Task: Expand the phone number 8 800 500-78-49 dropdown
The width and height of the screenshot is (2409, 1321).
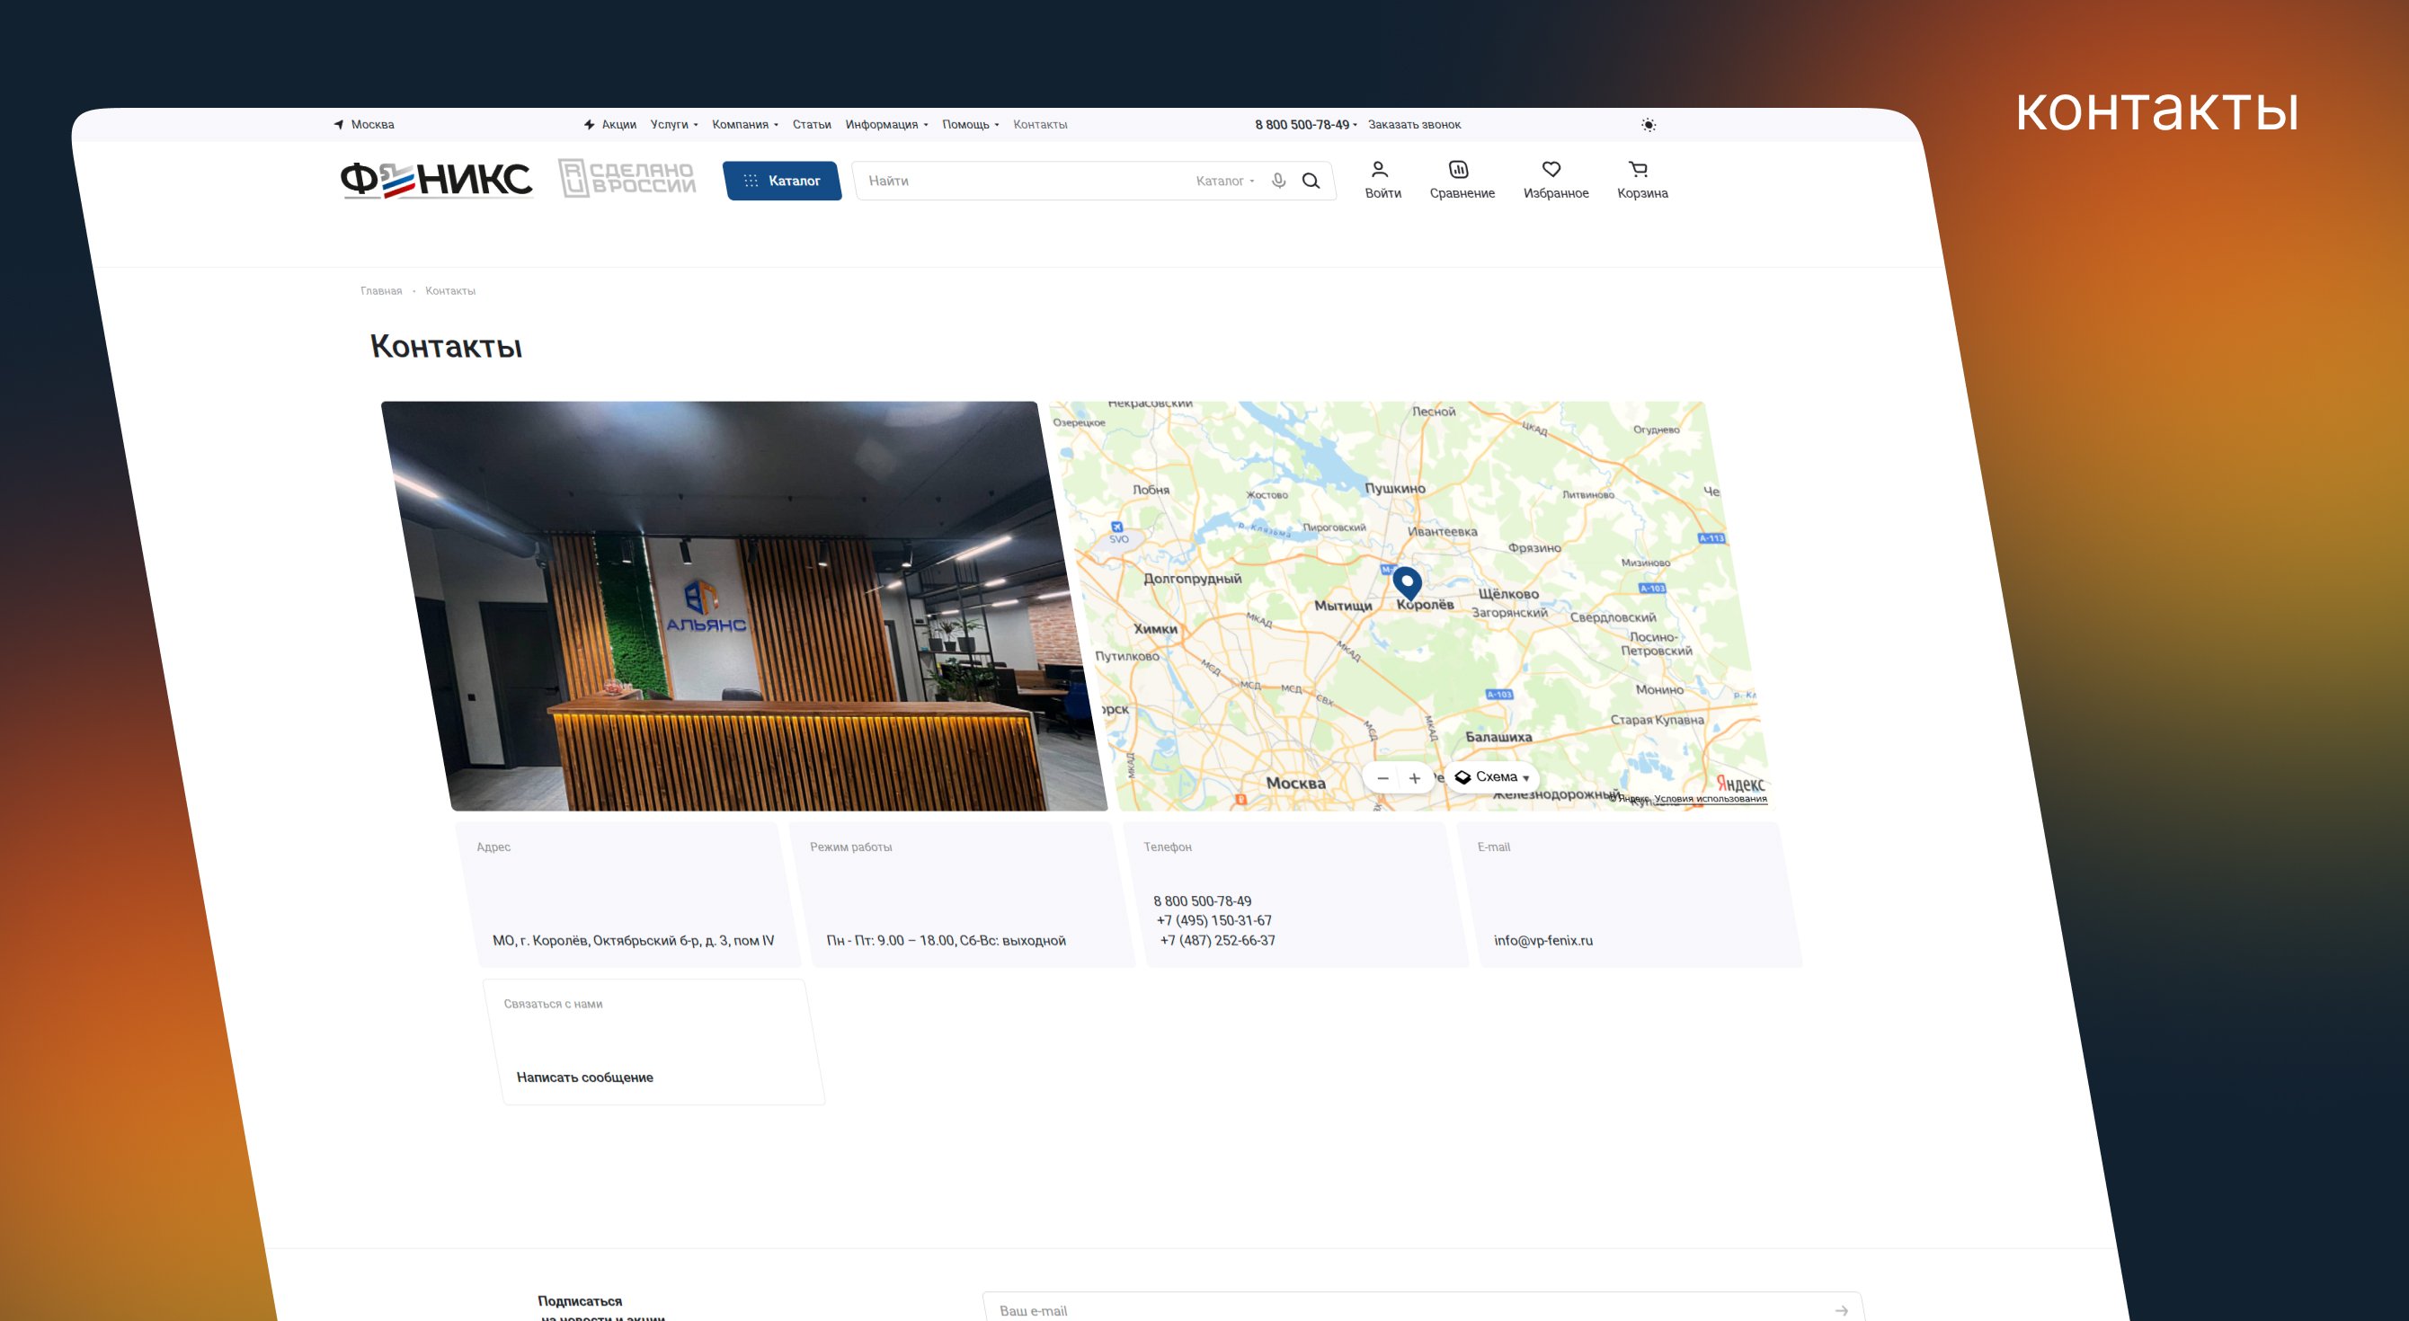Action: [1305, 124]
